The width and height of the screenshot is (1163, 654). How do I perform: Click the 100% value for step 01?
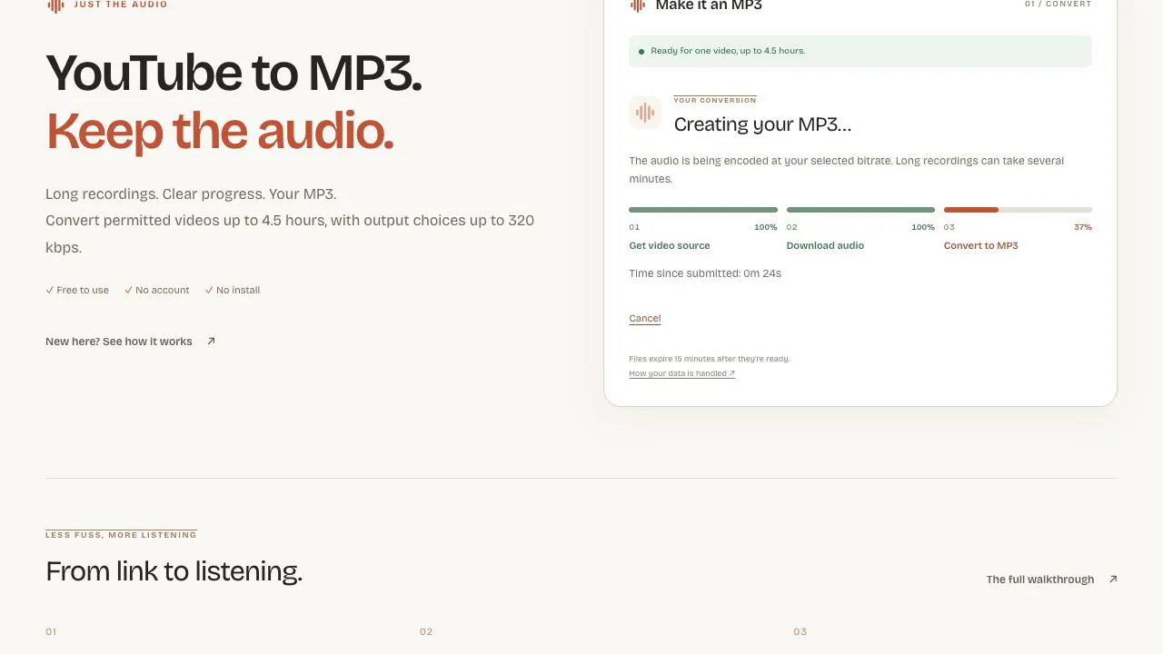click(766, 227)
